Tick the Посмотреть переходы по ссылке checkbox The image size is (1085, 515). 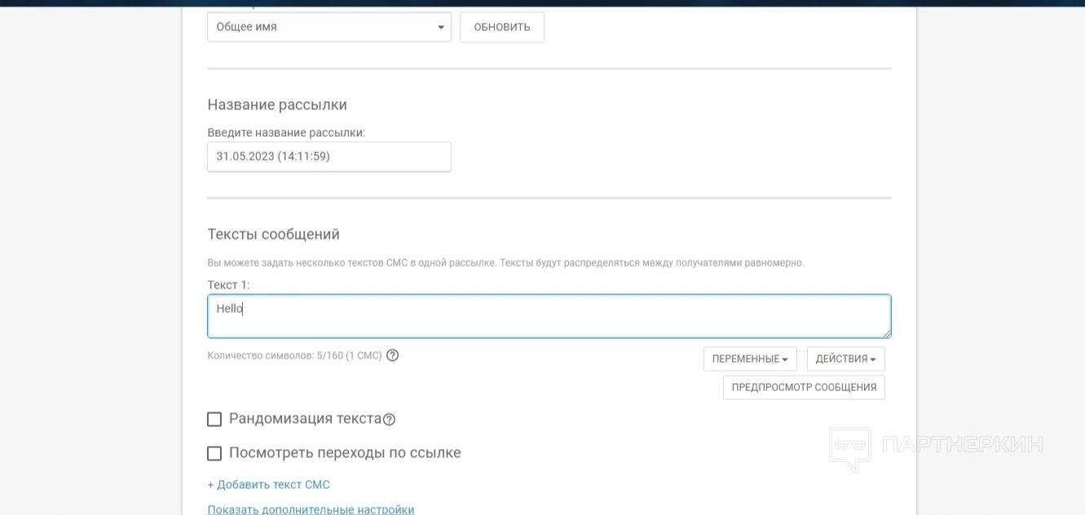point(214,453)
